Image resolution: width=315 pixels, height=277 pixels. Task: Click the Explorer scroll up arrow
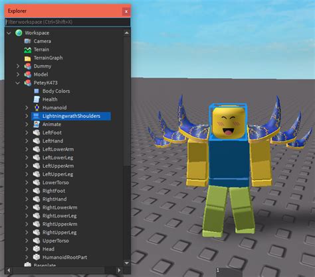127,33
